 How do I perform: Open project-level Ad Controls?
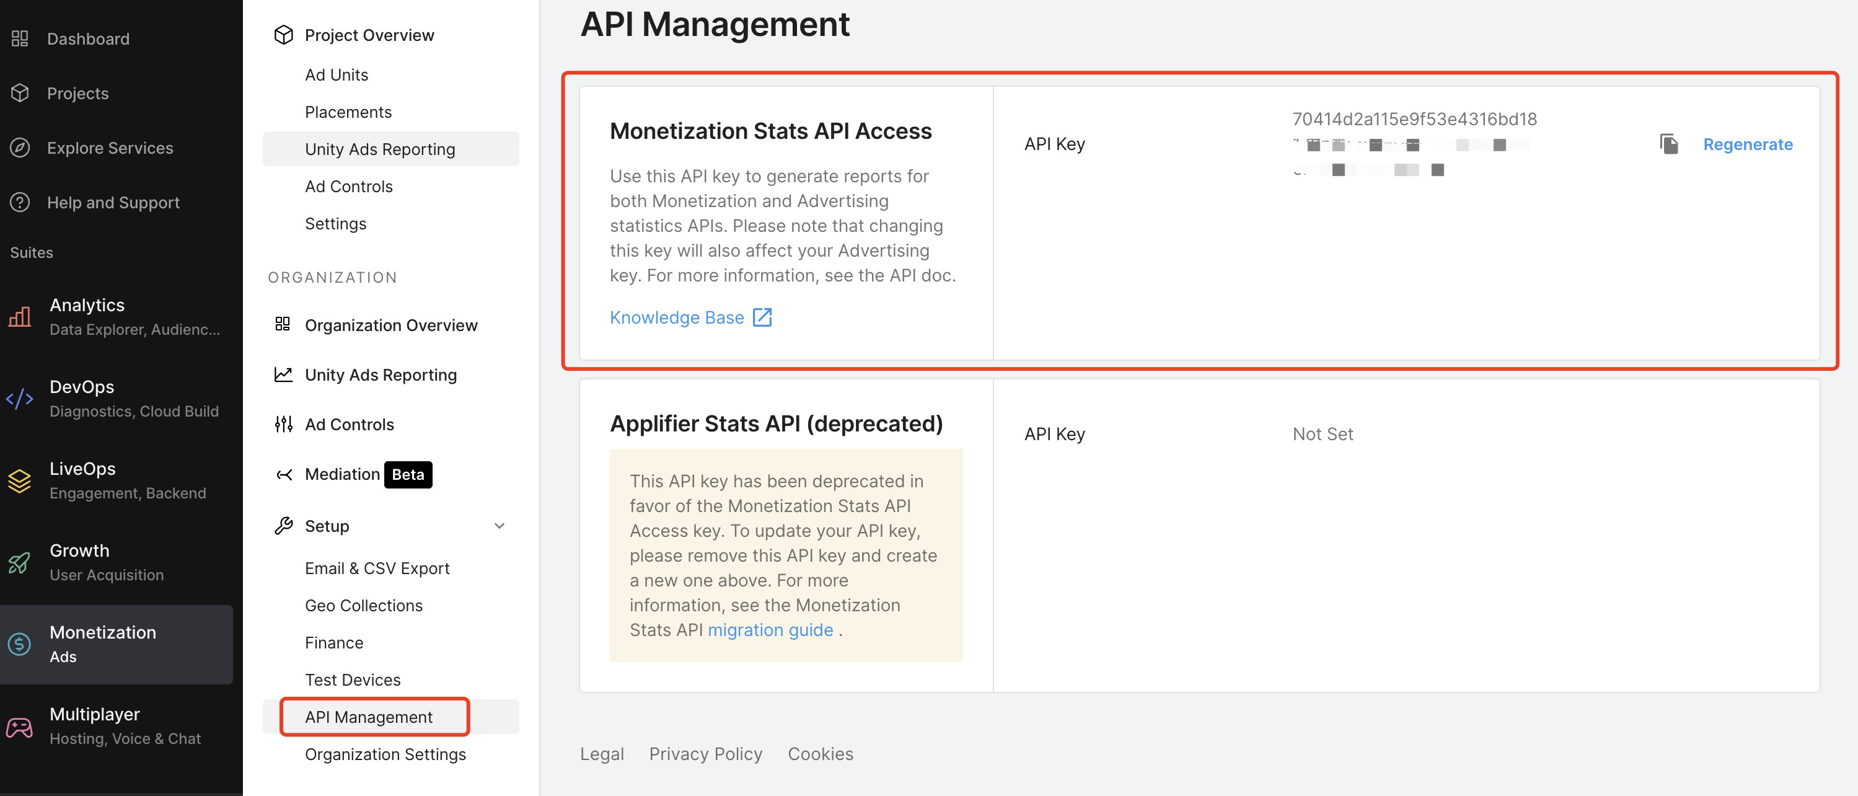tap(348, 186)
